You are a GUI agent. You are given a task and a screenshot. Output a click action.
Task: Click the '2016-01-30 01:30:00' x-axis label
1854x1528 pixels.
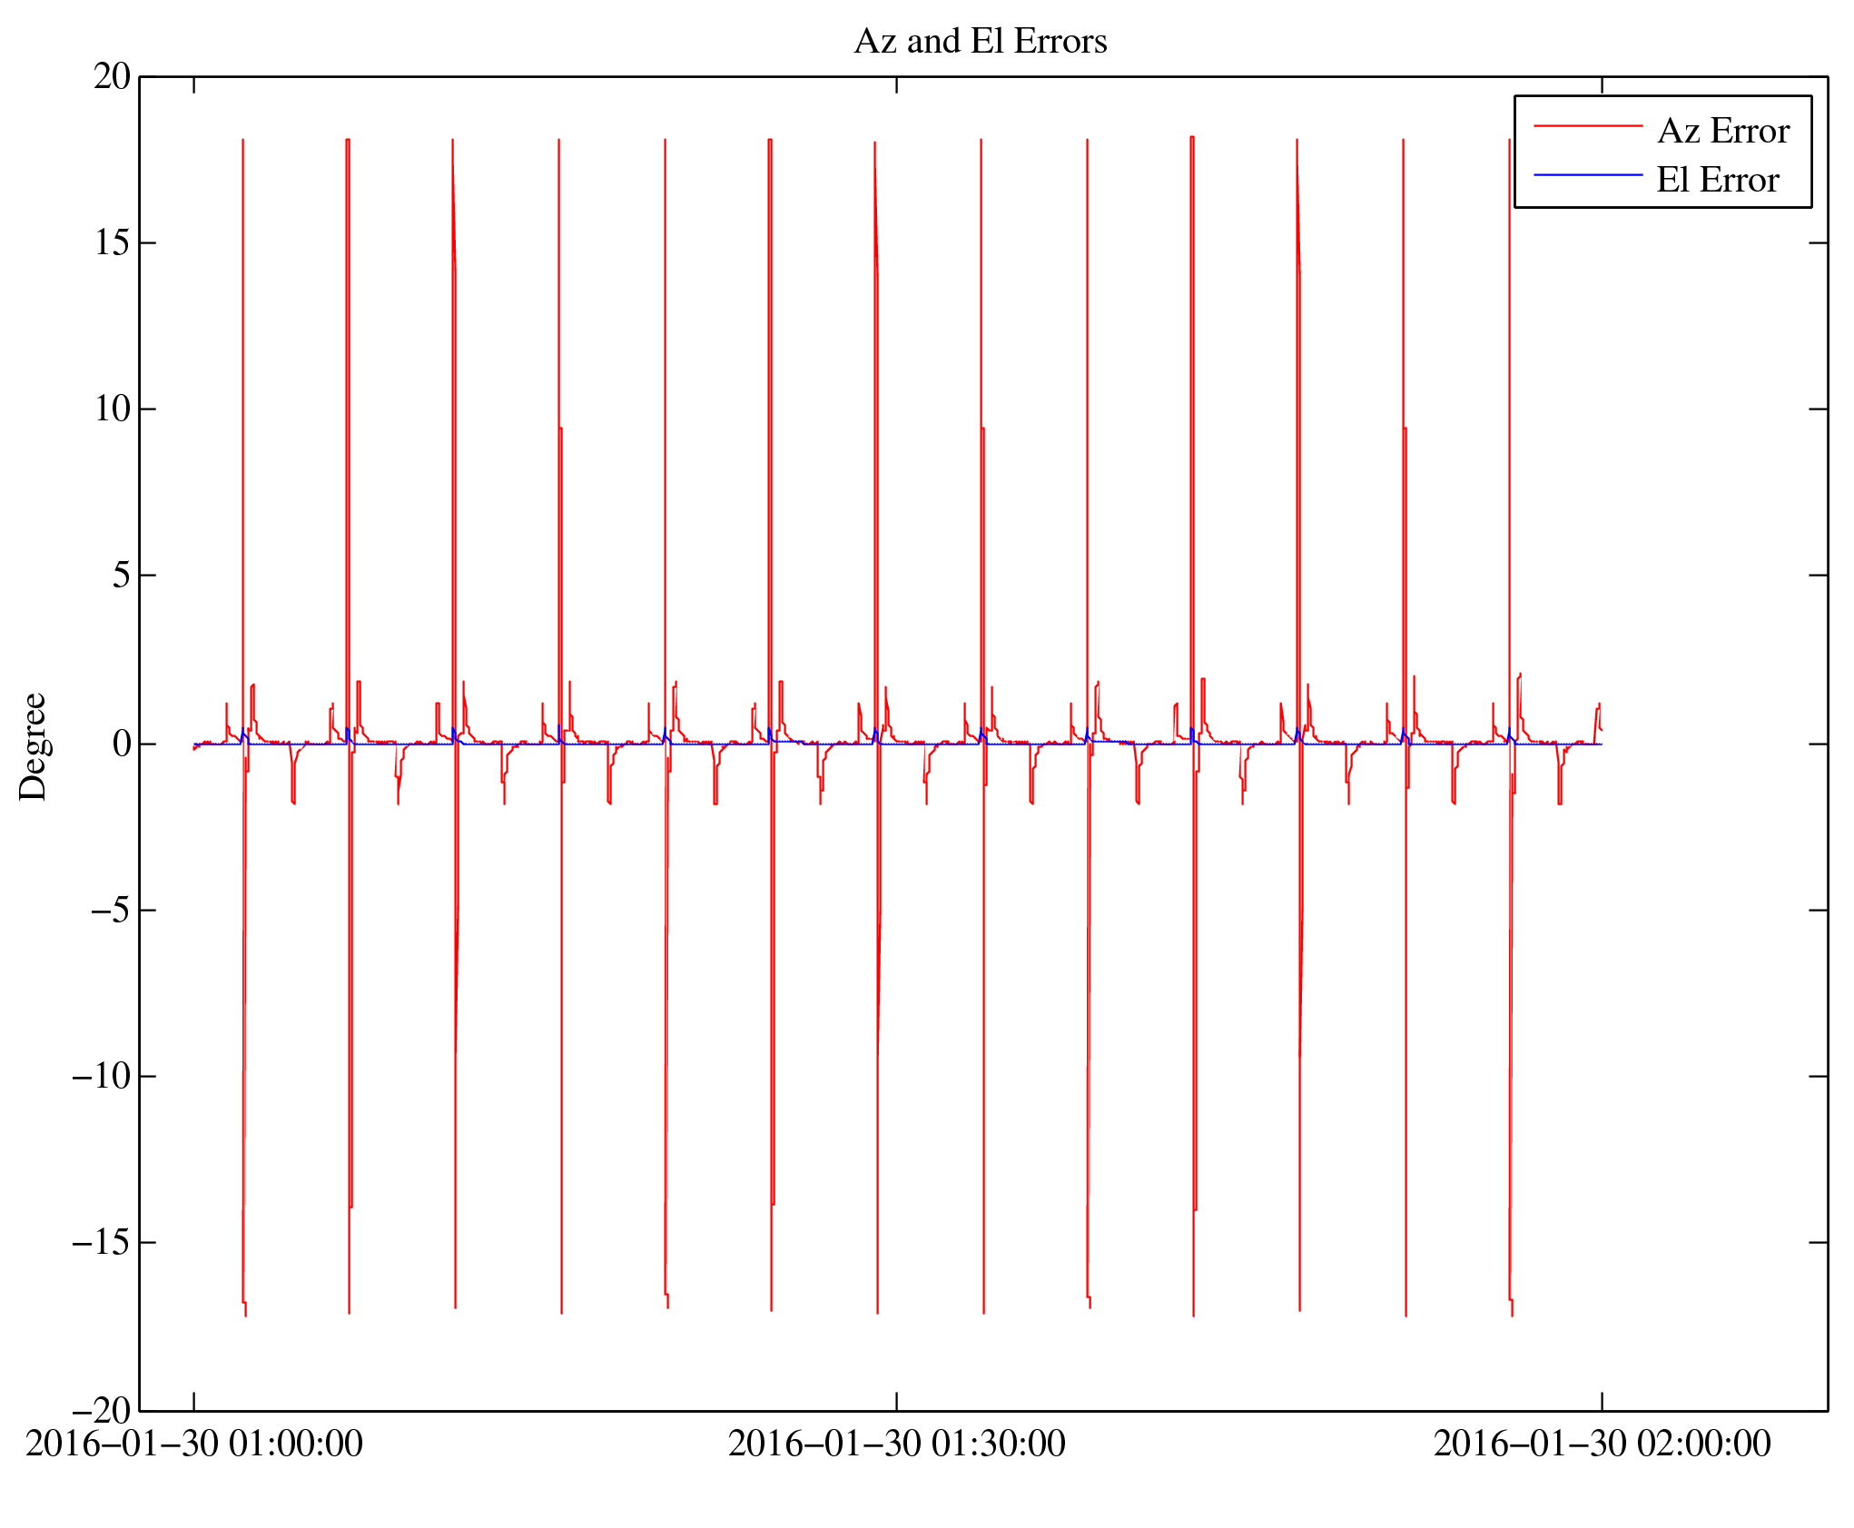coord(897,1444)
